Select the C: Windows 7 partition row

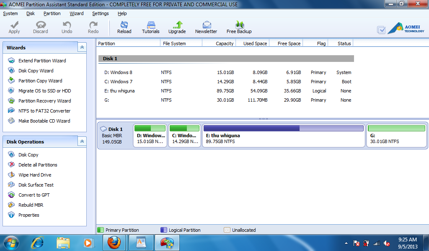226,82
